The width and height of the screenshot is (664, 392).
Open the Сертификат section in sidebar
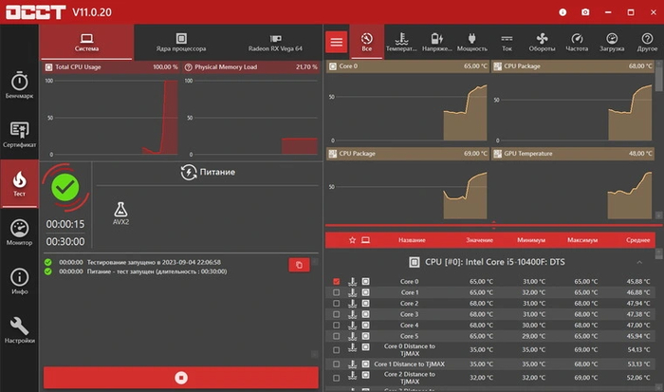point(19,135)
